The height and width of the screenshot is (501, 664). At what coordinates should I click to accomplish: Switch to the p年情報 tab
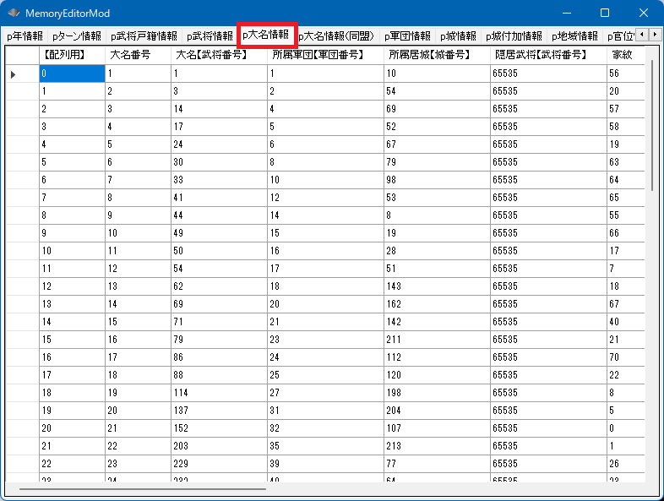tap(24, 36)
